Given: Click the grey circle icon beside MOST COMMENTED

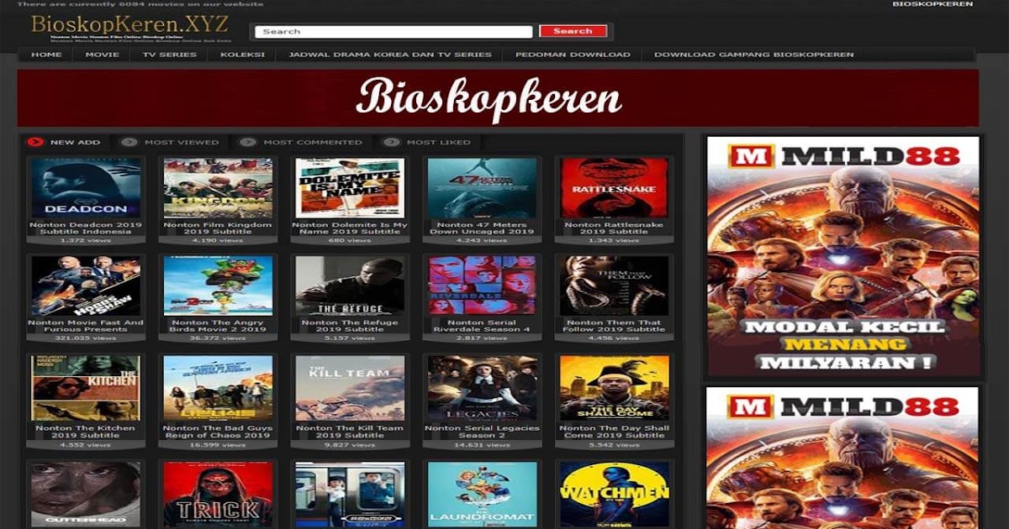Looking at the screenshot, I should pyautogui.click(x=247, y=142).
